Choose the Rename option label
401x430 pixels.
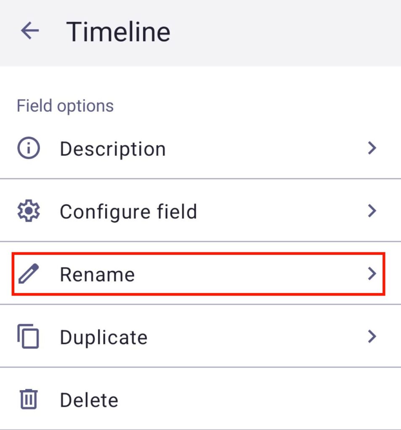tap(97, 275)
